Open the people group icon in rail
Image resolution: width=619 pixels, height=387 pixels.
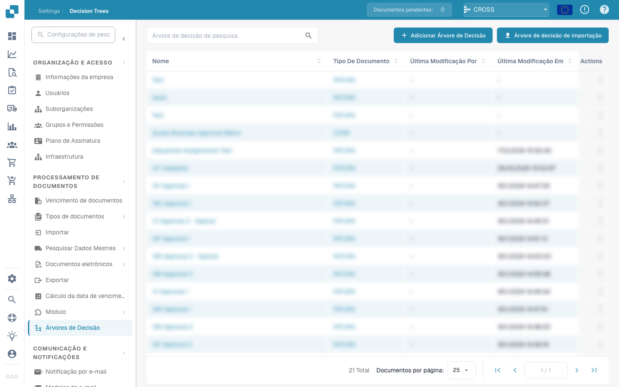tap(12, 145)
